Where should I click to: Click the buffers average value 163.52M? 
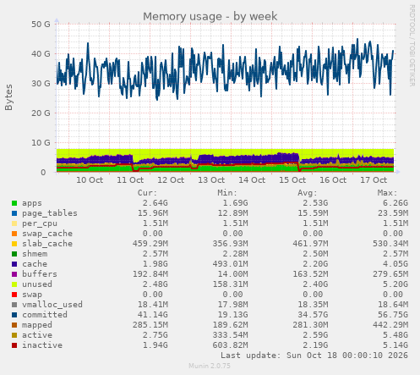310,274
